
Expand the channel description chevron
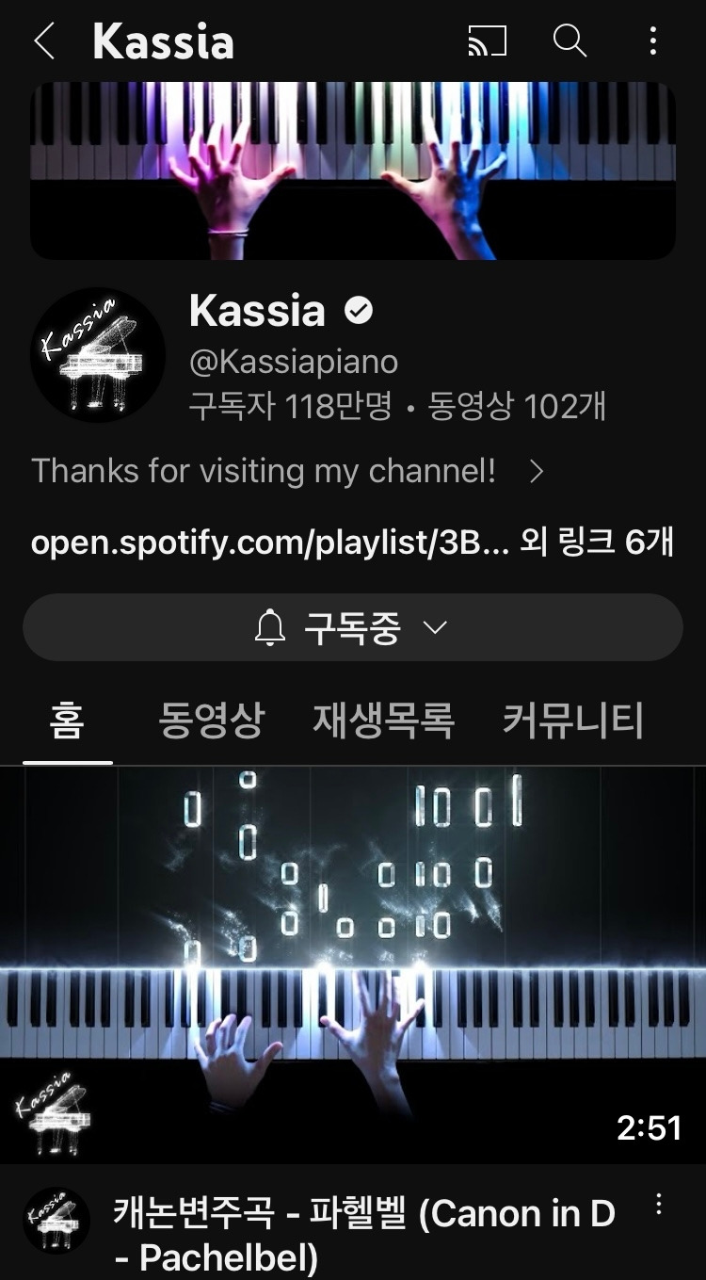tap(537, 472)
